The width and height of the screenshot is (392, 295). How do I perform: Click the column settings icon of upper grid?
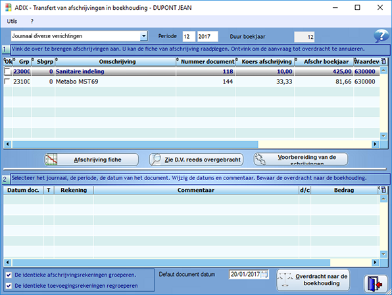(383, 61)
